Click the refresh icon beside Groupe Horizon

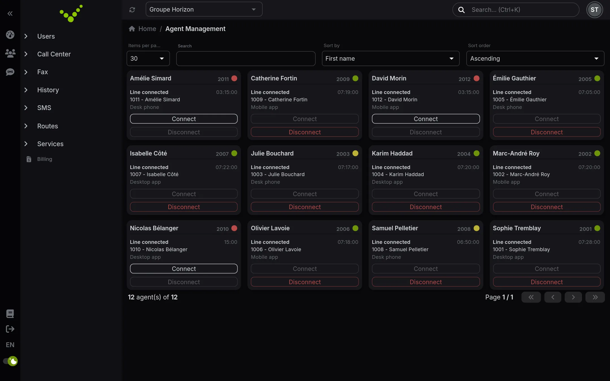(132, 10)
